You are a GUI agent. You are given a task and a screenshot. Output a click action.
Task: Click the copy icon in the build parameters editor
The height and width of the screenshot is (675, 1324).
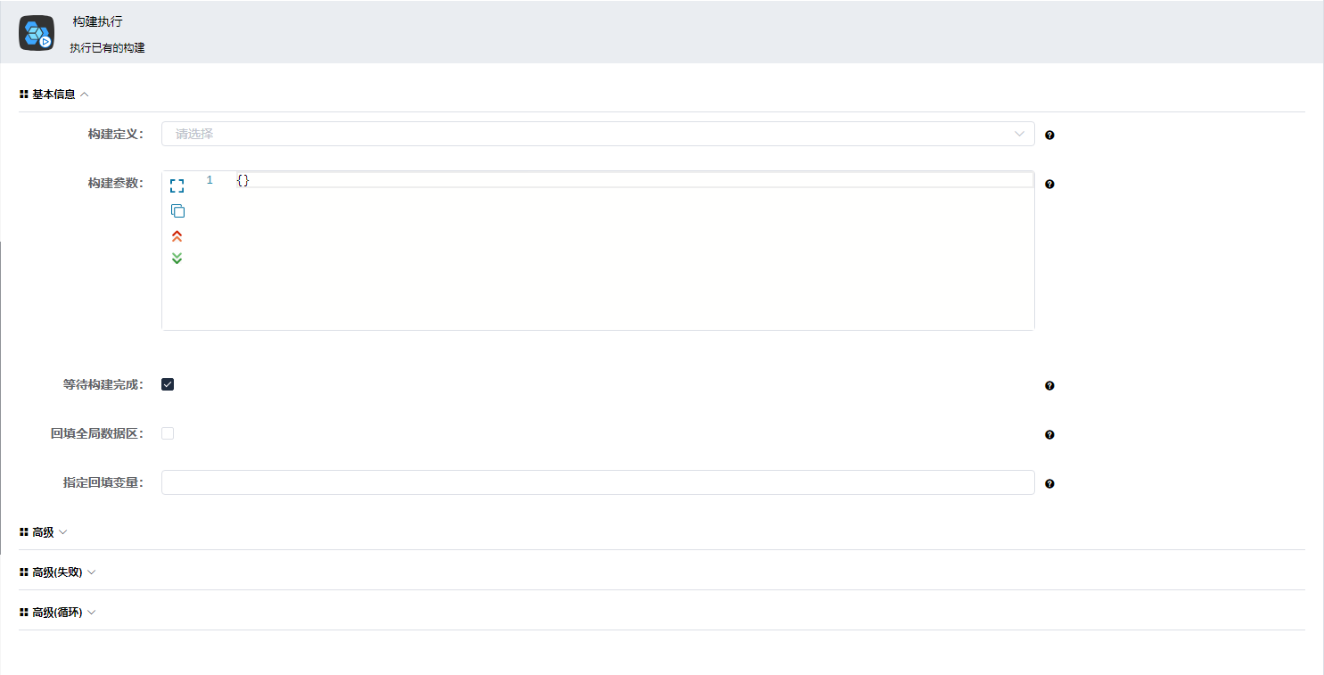click(x=177, y=211)
